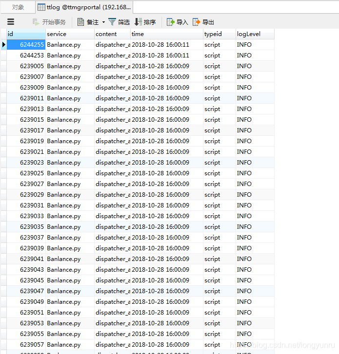Select cell with id 6239009
This screenshot has height=354, width=339.
(26, 88)
